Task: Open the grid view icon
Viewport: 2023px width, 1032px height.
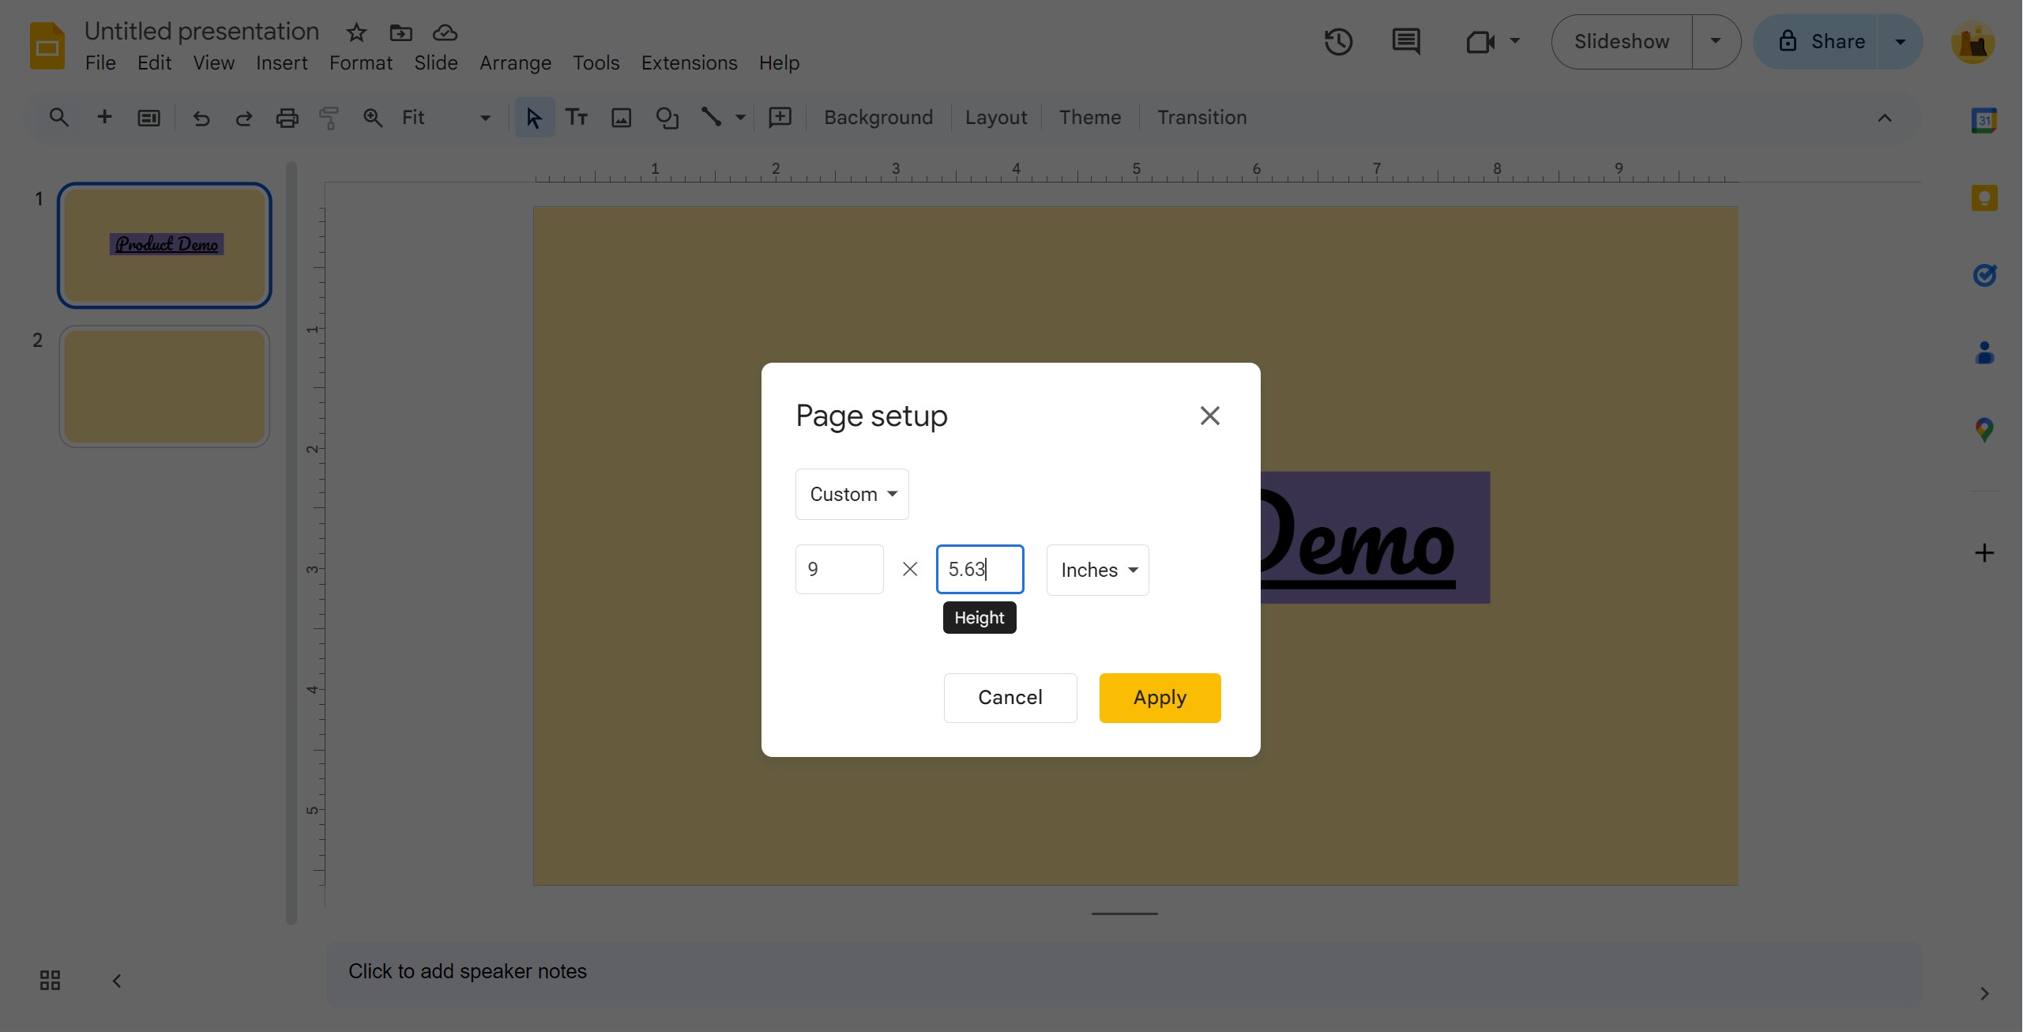Action: [50, 981]
